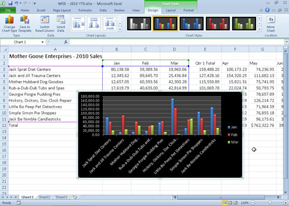289x206 pixels.
Task: Click the zoom slider handle
Action: pyautogui.click(x=270, y=203)
